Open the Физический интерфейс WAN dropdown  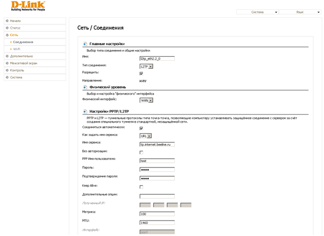[147, 100]
